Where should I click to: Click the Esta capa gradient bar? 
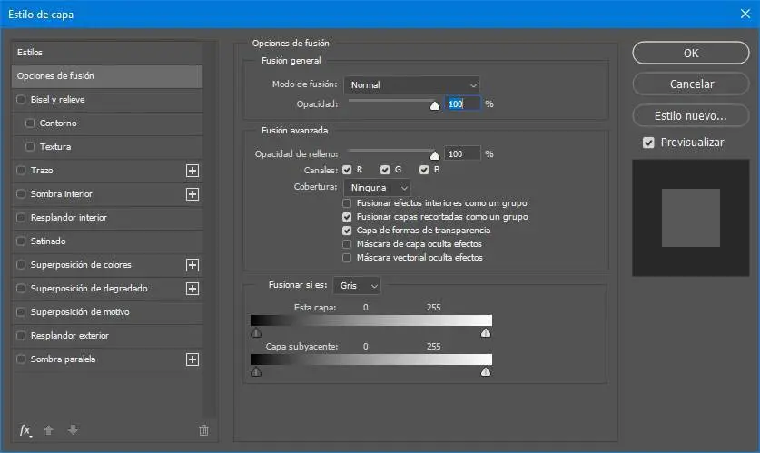(x=371, y=320)
